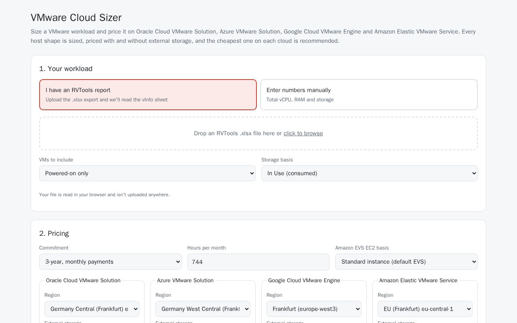
Task: Open Google Cloud VMware Engine region dropdown
Action: [x=314, y=309]
